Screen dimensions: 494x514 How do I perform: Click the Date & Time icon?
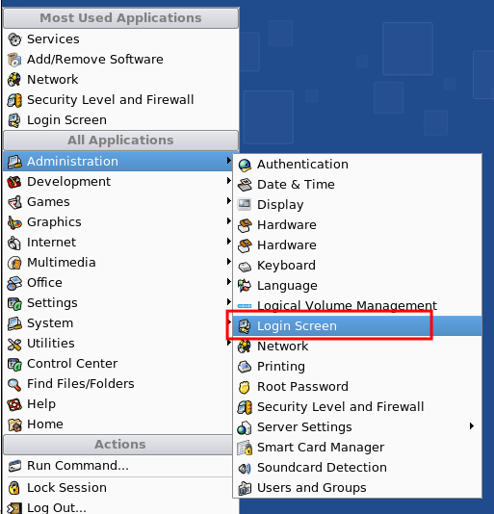click(x=245, y=185)
